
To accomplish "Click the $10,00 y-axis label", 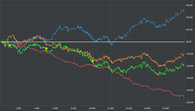I will (189, 30).
